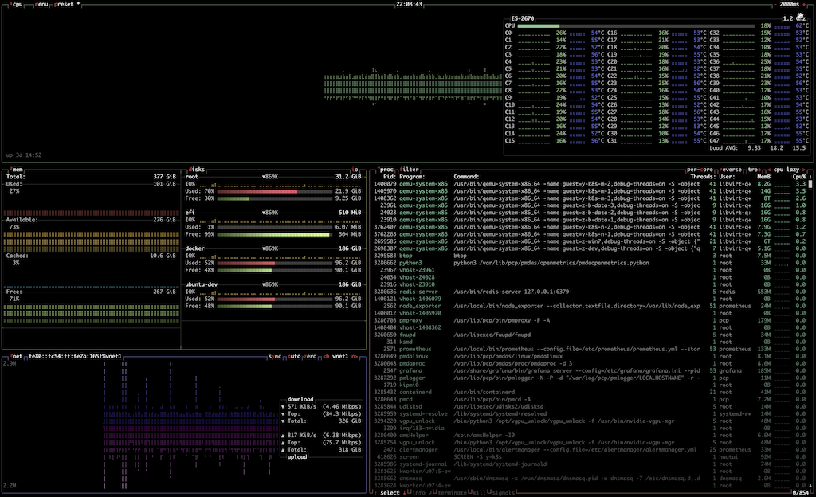Open the btop menu

pyautogui.click(x=41, y=4)
